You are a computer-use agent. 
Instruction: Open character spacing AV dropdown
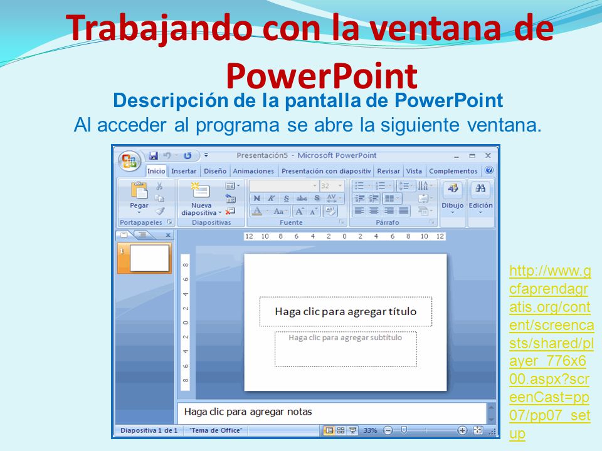(334, 199)
